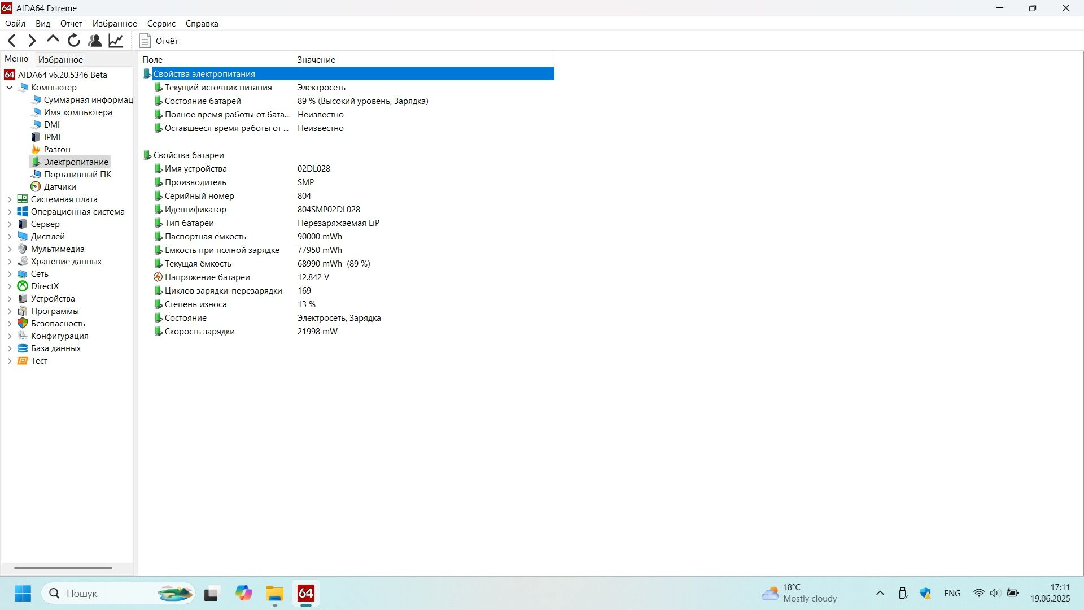Select AIDA64 v6.20.5346 Beta root node
The image size is (1084, 610).
[56, 75]
